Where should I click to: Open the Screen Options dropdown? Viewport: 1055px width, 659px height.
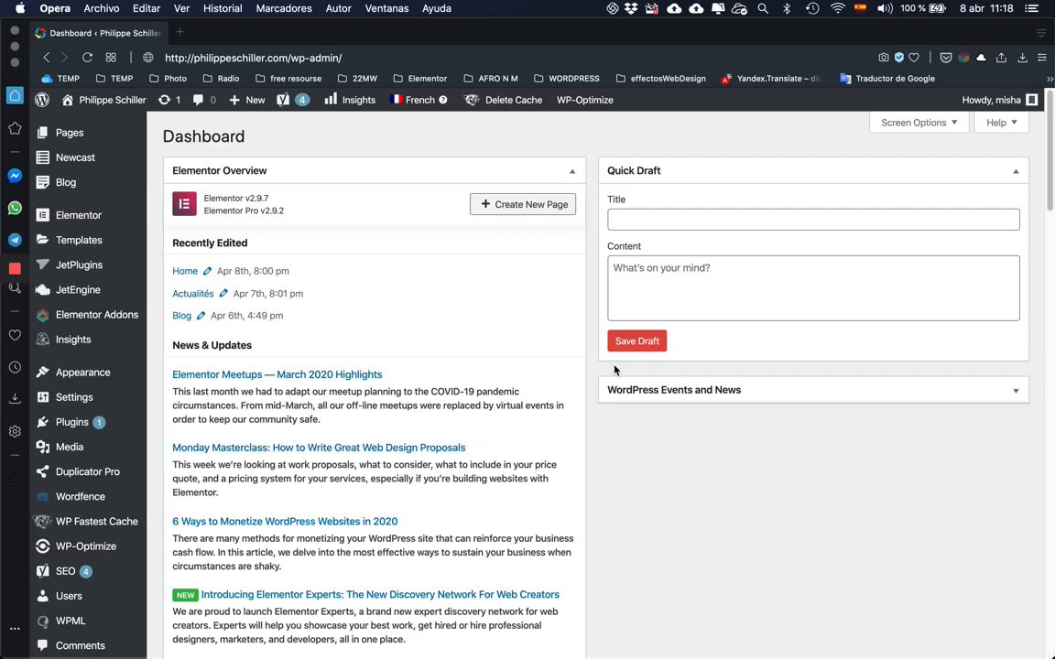[919, 123]
